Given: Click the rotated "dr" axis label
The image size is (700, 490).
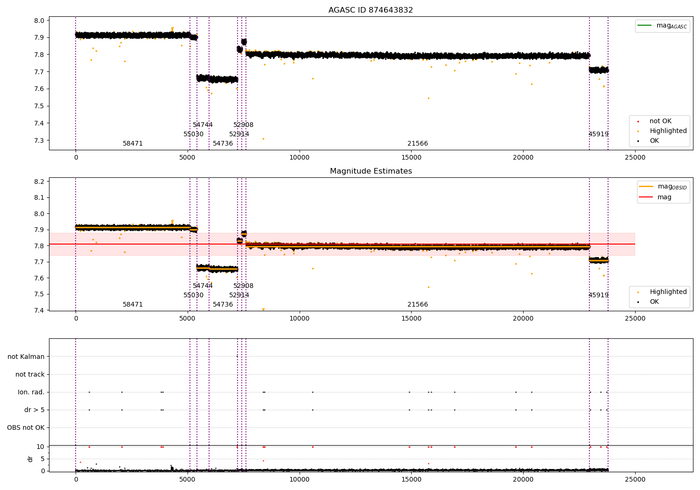Looking at the screenshot, I should point(30,459).
